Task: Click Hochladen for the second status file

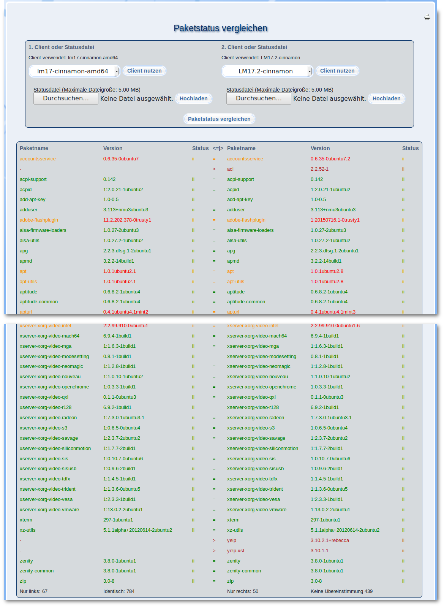Action: [386, 98]
